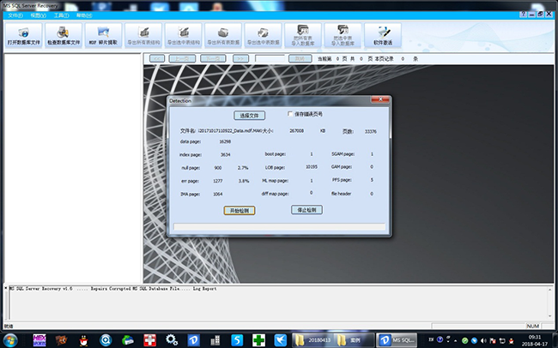The image size is (558, 348).
Task: Click the volume icon in system tray
Action: coord(483,340)
